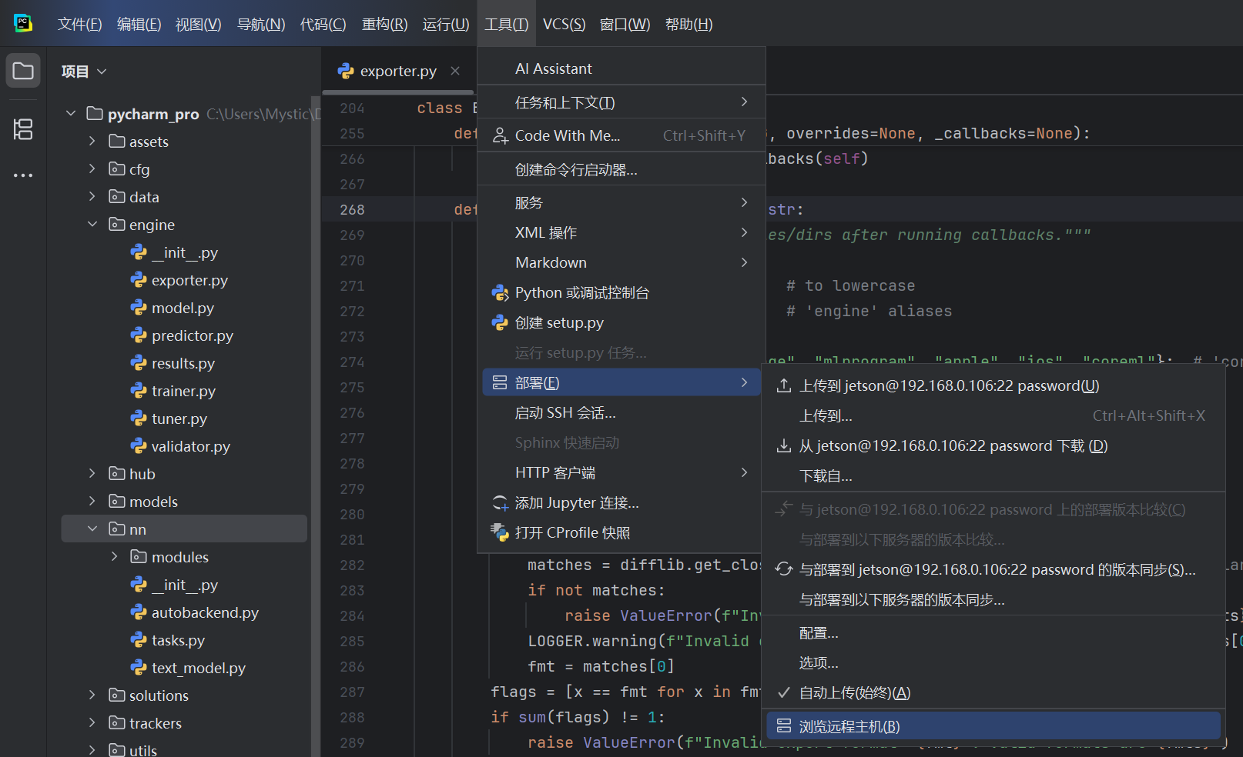The height and width of the screenshot is (757, 1243).
Task: Click the PyCharm logo icon
Action: (23, 23)
